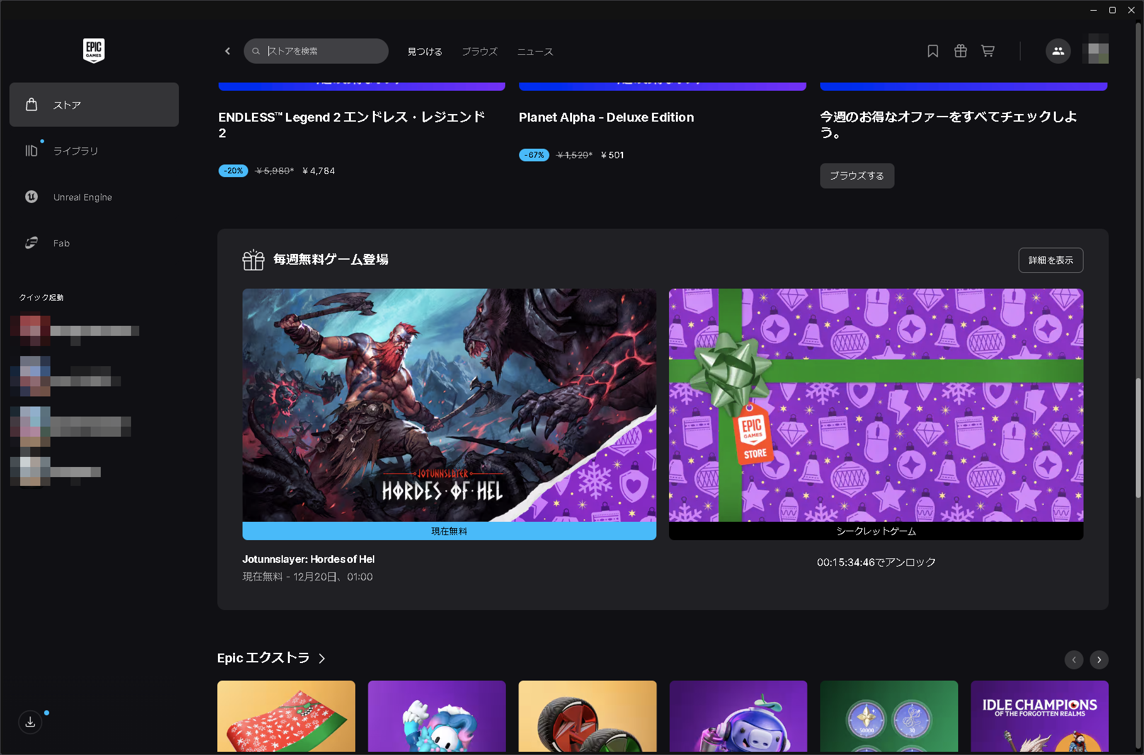This screenshot has height=755, width=1144.
Task: Open the red wheels extras card
Action: click(x=587, y=716)
